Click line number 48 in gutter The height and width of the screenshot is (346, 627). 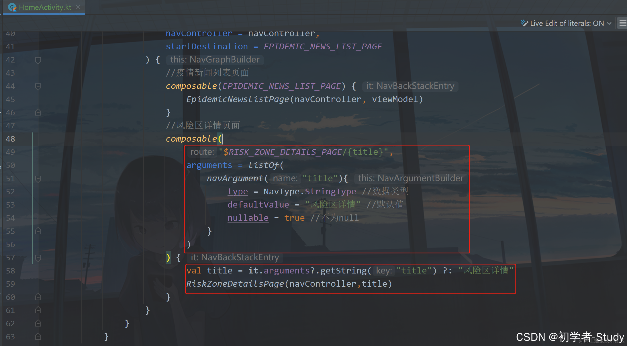(x=10, y=139)
